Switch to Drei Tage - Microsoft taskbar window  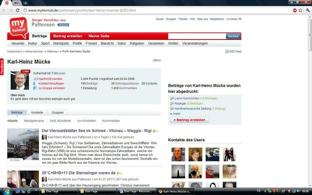(x=136, y=191)
